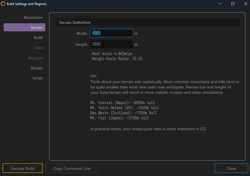Click the Close button at bottom right

[x=231, y=168]
